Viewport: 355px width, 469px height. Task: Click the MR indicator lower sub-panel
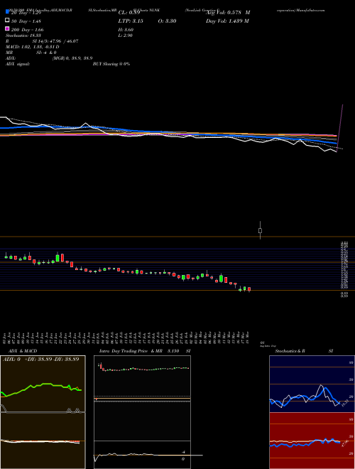click(142, 455)
